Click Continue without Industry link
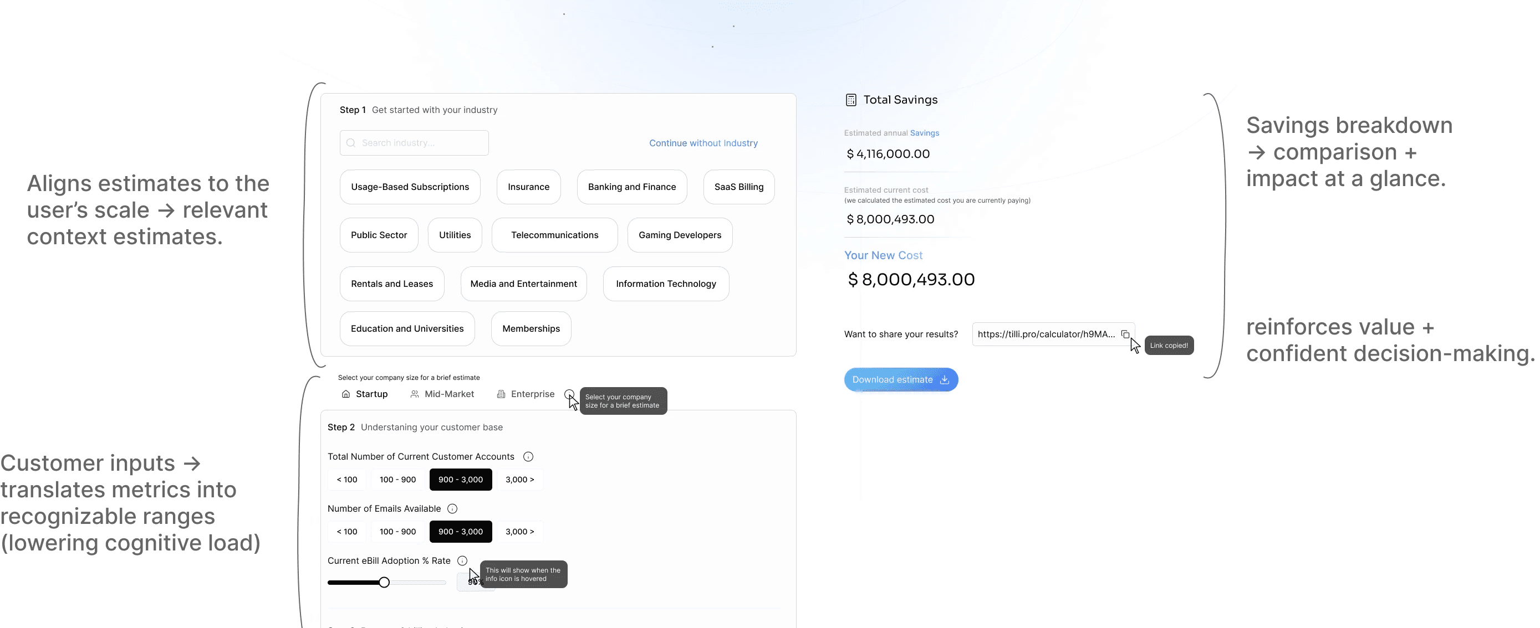The width and height of the screenshot is (1540, 628). (703, 143)
